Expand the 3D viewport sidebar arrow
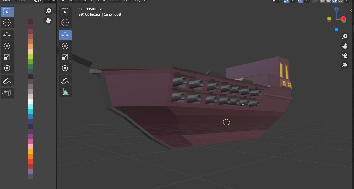 (x=351, y=11)
